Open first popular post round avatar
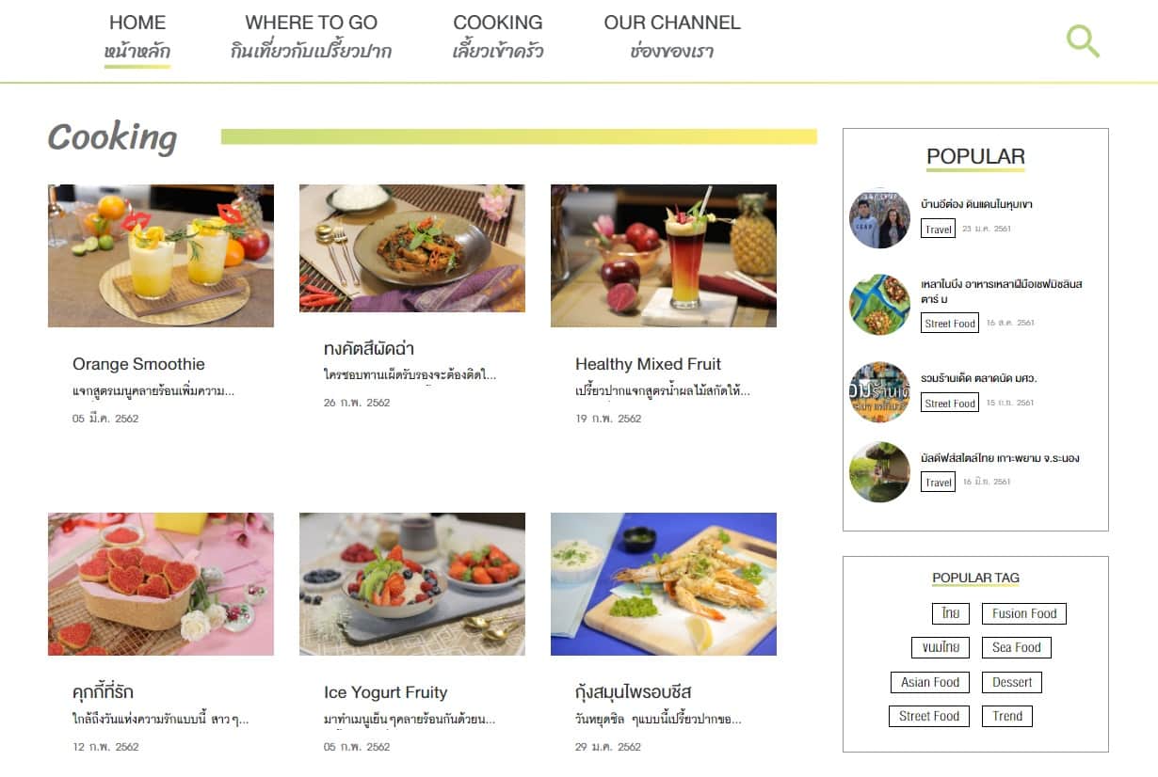Viewport: 1158px width, 777px height. point(879,218)
